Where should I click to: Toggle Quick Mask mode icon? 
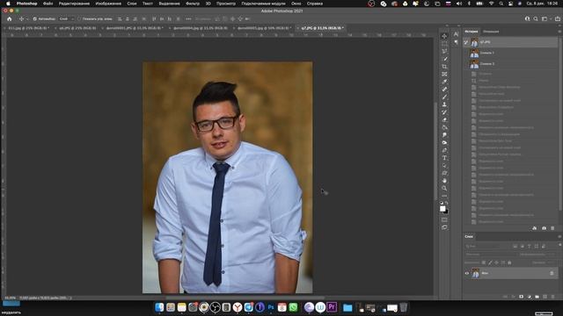[x=444, y=219]
